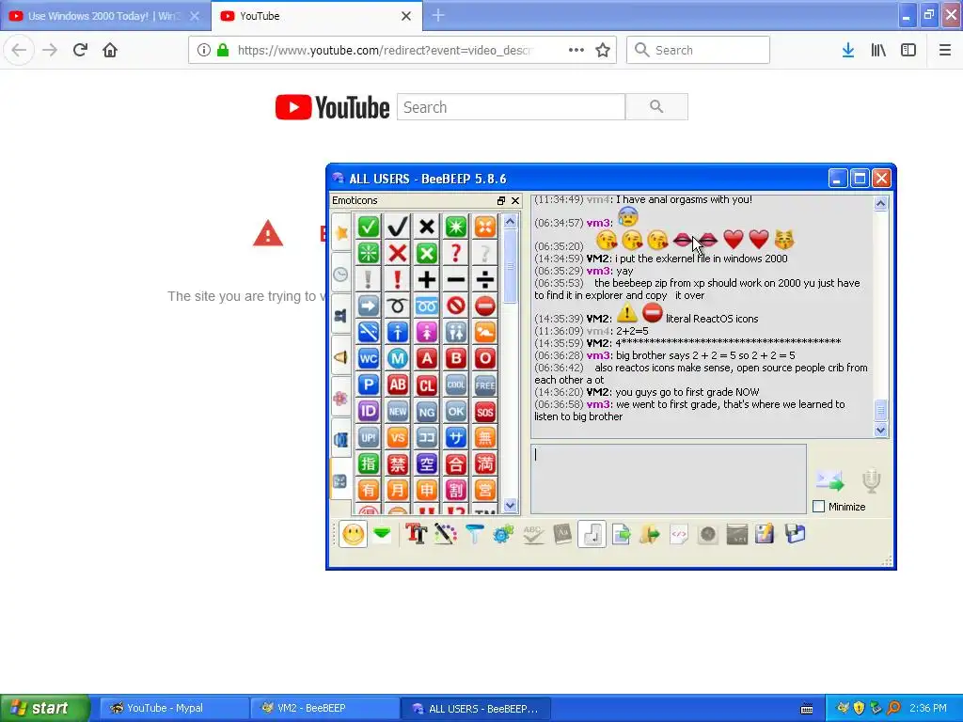The height and width of the screenshot is (722, 963).
Task: Click the browser toolbar Search box
Action: (x=699, y=50)
